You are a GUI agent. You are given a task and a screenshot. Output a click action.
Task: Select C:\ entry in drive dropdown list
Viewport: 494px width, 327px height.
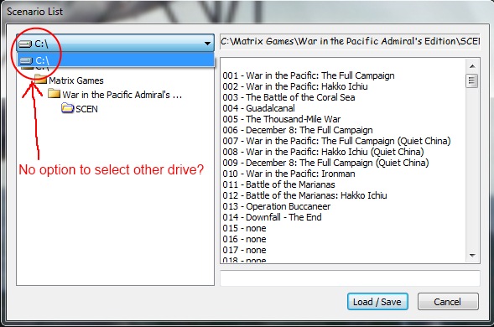tap(116, 60)
